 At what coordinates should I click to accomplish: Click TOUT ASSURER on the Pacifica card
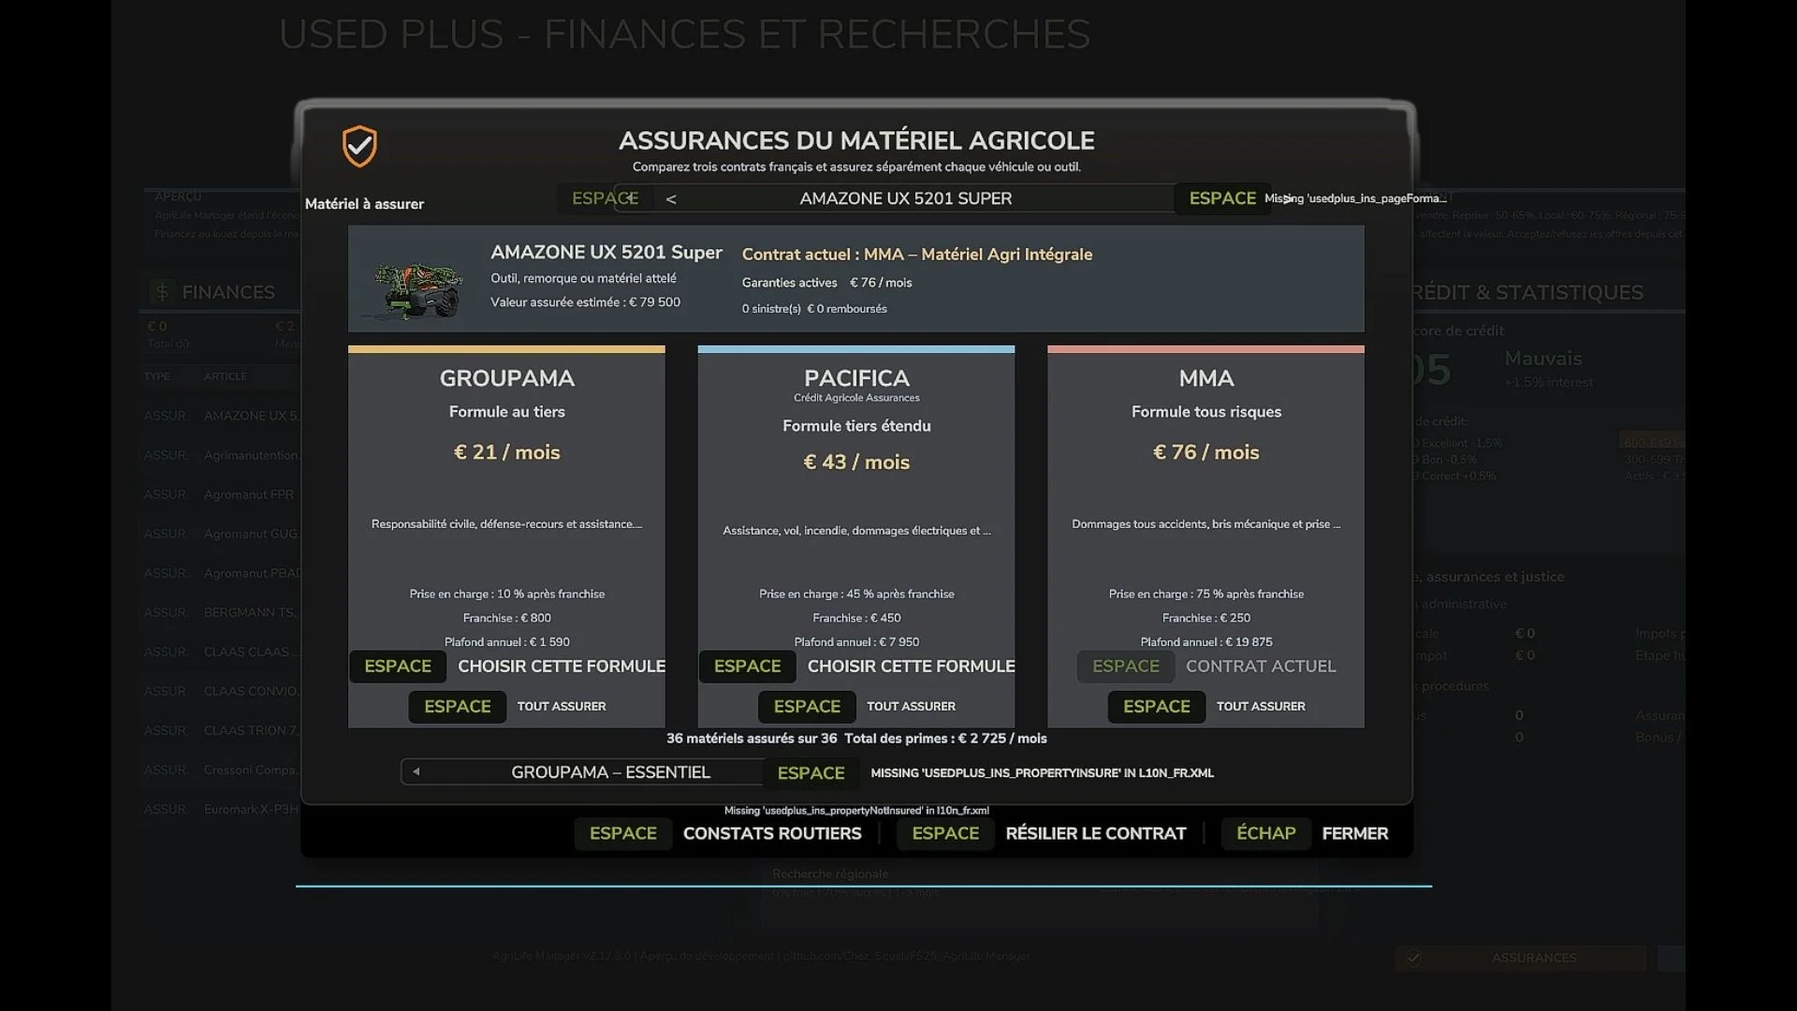point(911,707)
